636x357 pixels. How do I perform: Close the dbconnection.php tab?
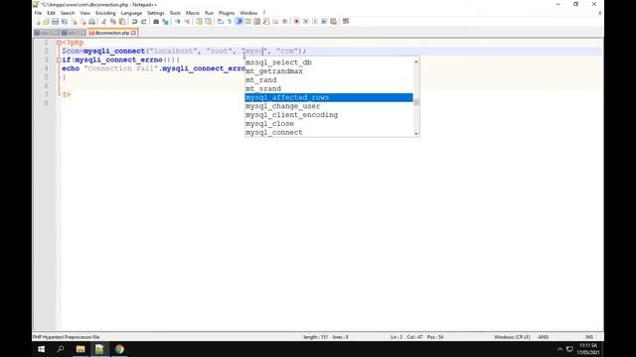point(133,33)
